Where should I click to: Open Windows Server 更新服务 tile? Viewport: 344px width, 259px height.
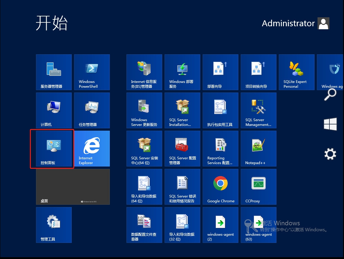(x=144, y=110)
